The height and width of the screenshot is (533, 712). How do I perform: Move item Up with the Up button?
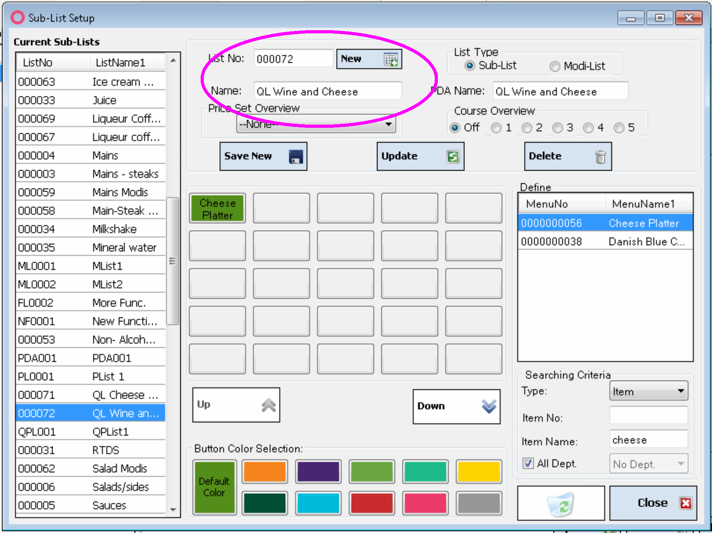click(x=236, y=405)
